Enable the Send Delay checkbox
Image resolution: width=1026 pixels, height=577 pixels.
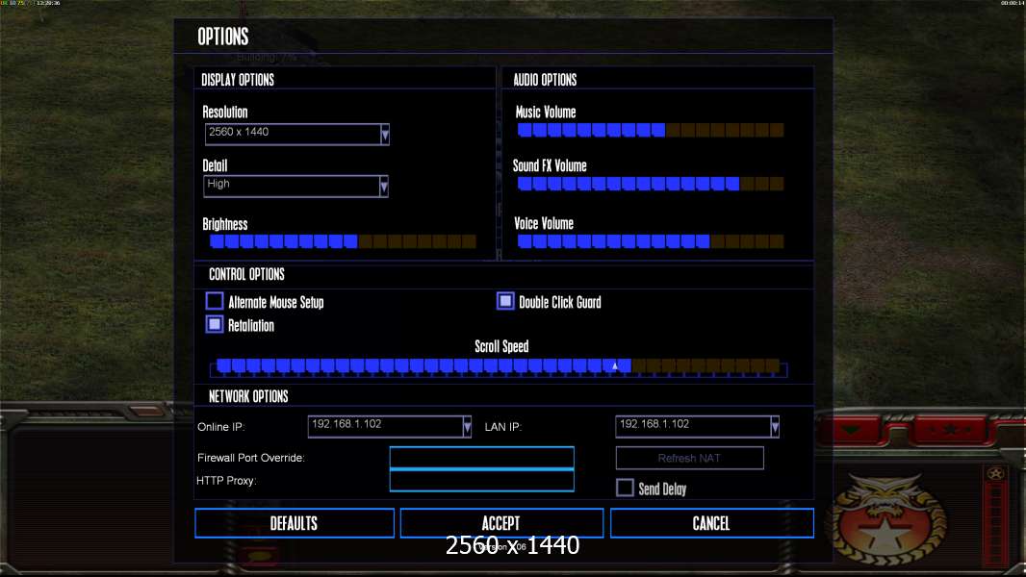625,488
